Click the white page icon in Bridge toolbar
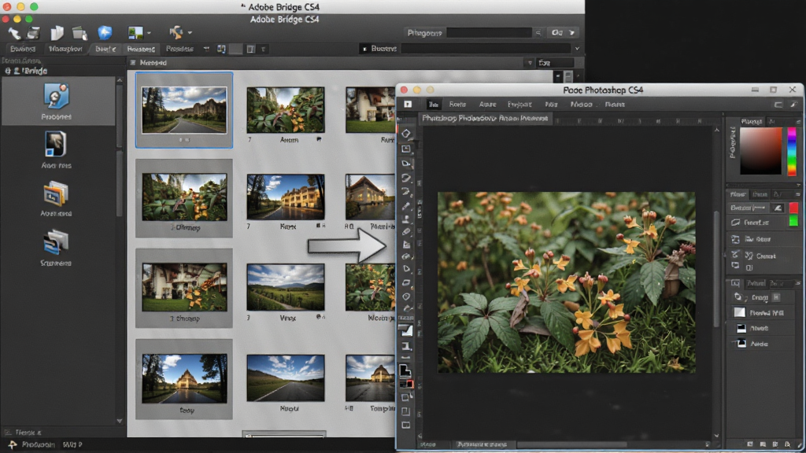The width and height of the screenshot is (806, 453). (x=57, y=33)
